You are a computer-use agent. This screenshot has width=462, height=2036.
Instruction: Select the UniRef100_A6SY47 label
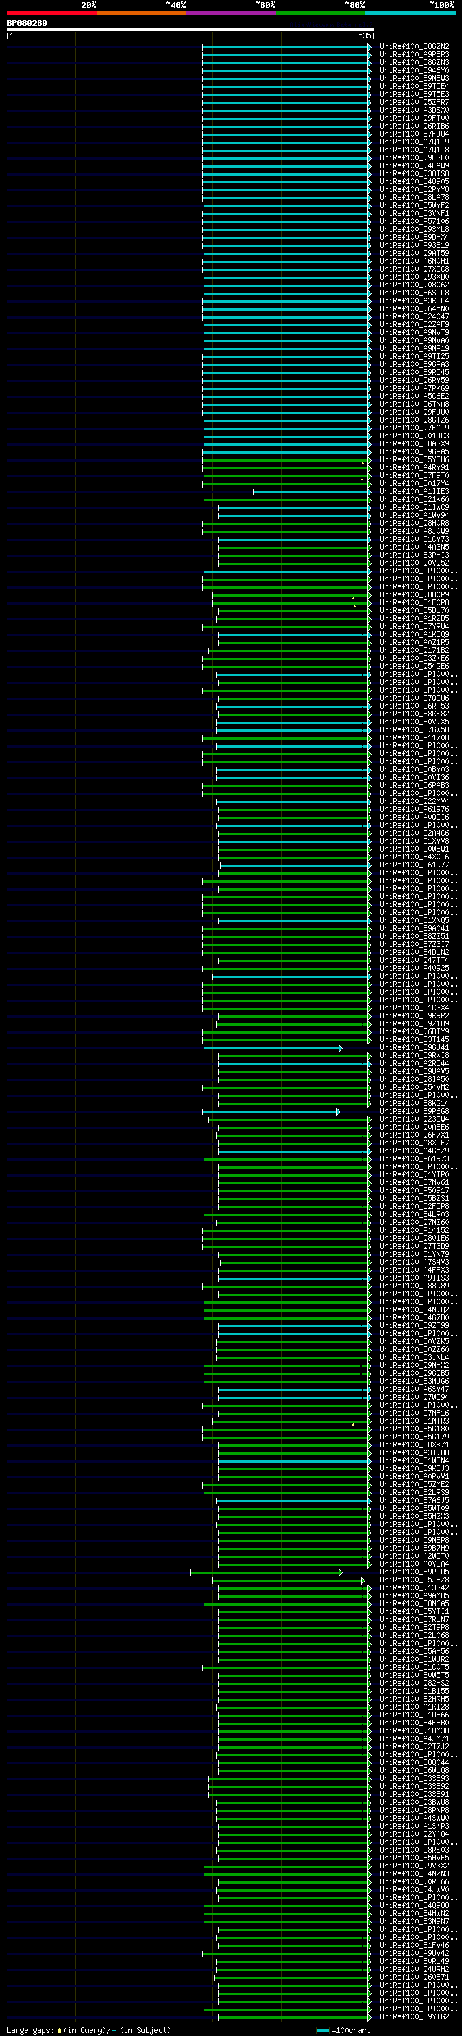click(414, 1390)
